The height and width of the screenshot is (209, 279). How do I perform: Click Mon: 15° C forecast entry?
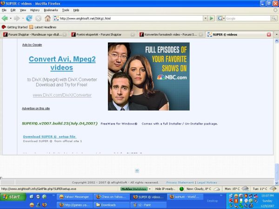(x=237, y=189)
